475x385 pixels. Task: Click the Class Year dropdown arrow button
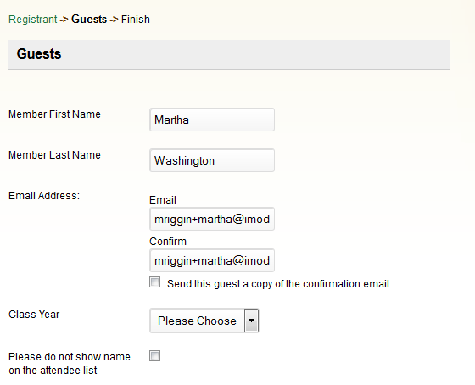(x=251, y=321)
